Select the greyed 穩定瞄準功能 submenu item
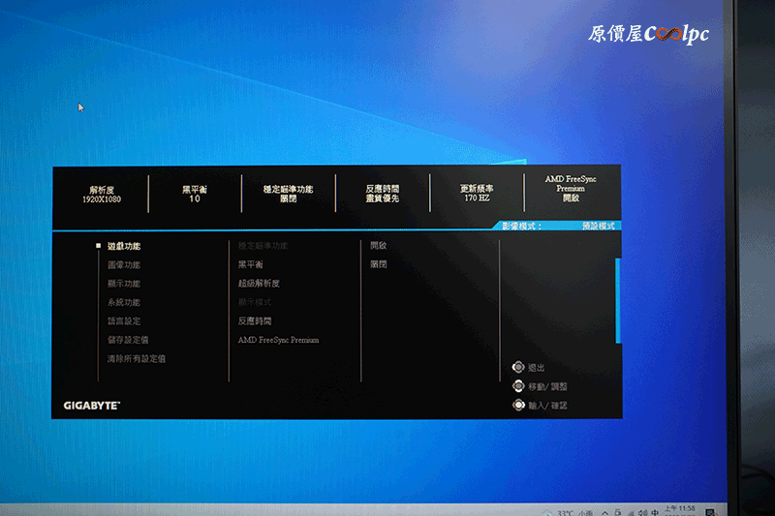Image resolution: width=775 pixels, height=516 pixels. (263, 245)
